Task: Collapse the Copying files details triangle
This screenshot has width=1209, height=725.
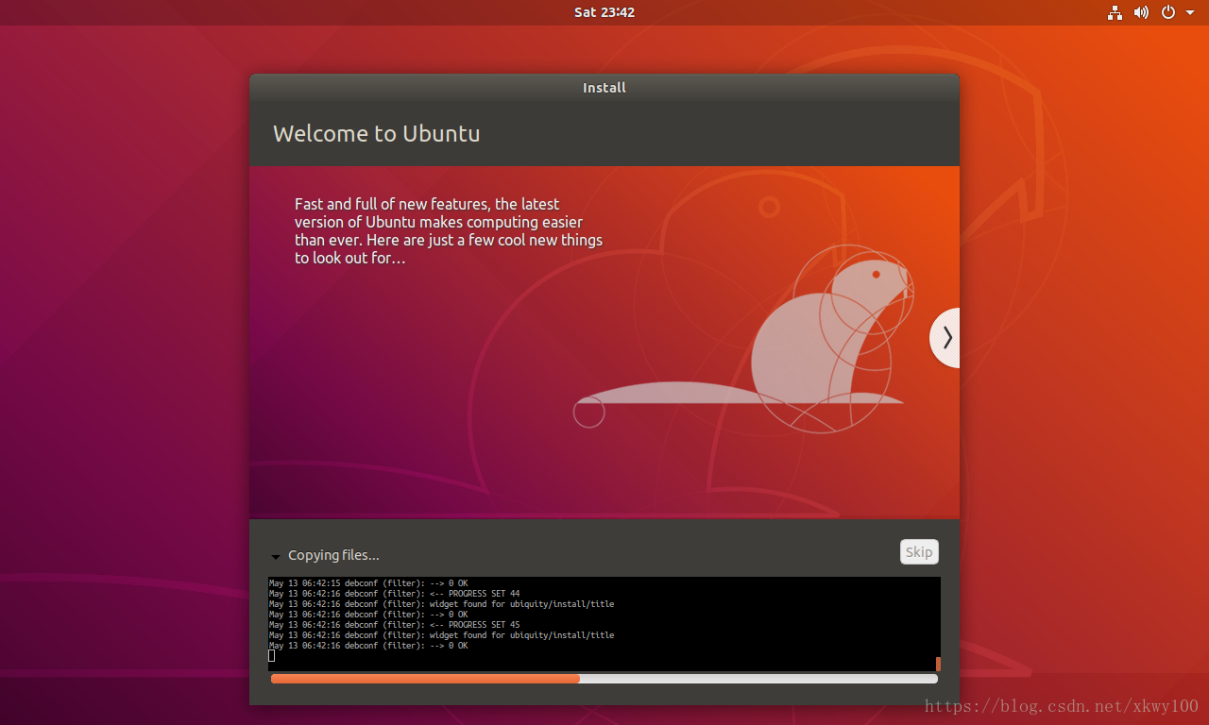Action: [x=275, y=557]
